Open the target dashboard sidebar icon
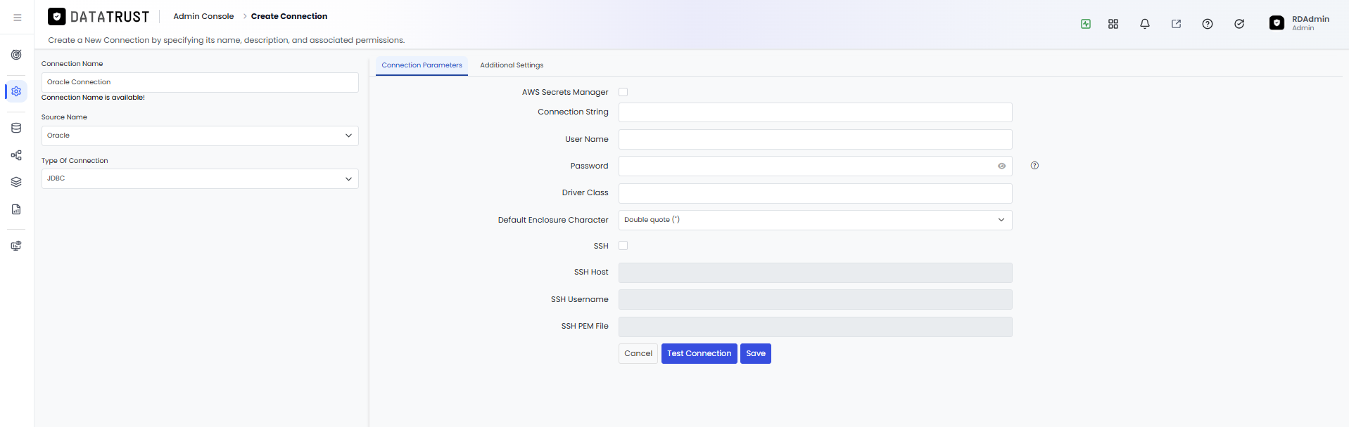The width and height of the screenshot is (1349, 427). click(16, 55)
